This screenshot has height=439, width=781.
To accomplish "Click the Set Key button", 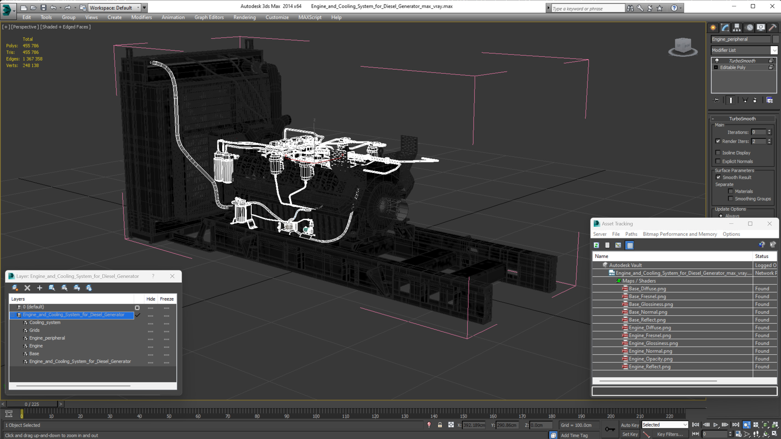I will point(630,434).
